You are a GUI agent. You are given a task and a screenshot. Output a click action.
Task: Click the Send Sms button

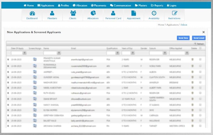pyautogui.click(x=183, y=38)
